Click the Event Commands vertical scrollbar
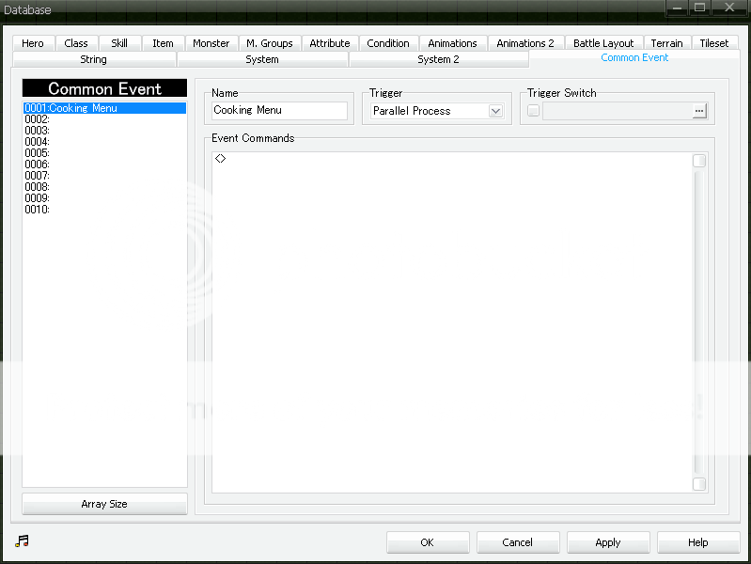Image resolution: width=751 pixels, height=564 pixels. [x=698, y=320]
